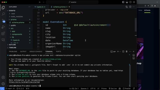This screenshot has width=160, height=90.
Task: Toggle the primary sidebar visibility
Action: 123,2
